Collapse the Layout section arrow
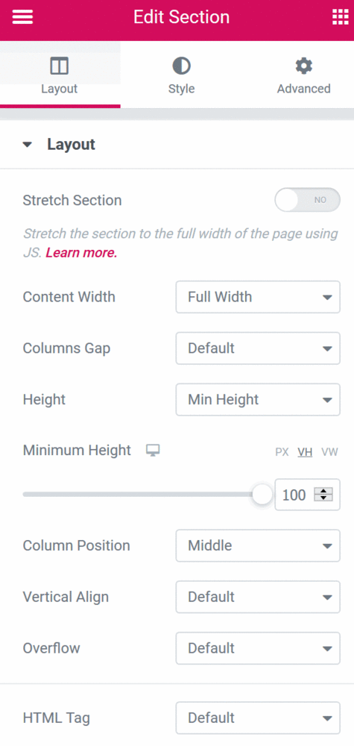354x746 pixels. (x=28, y=145)
